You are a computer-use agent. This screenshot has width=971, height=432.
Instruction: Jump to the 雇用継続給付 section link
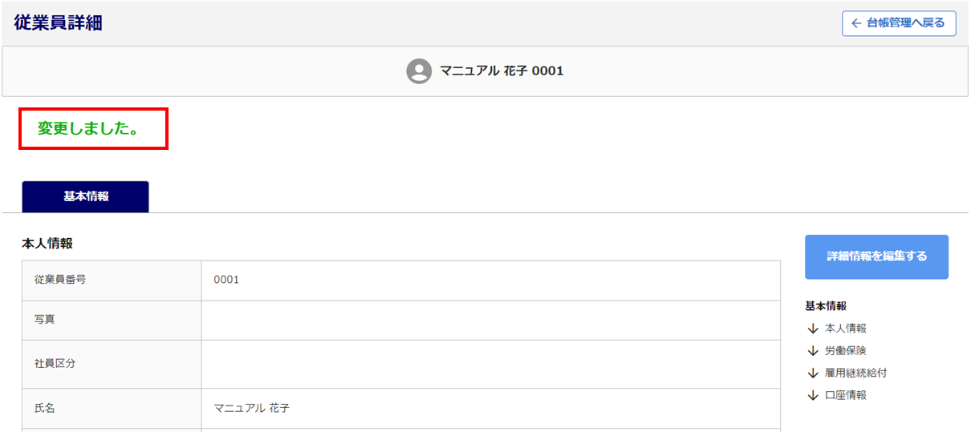[855, 373]
